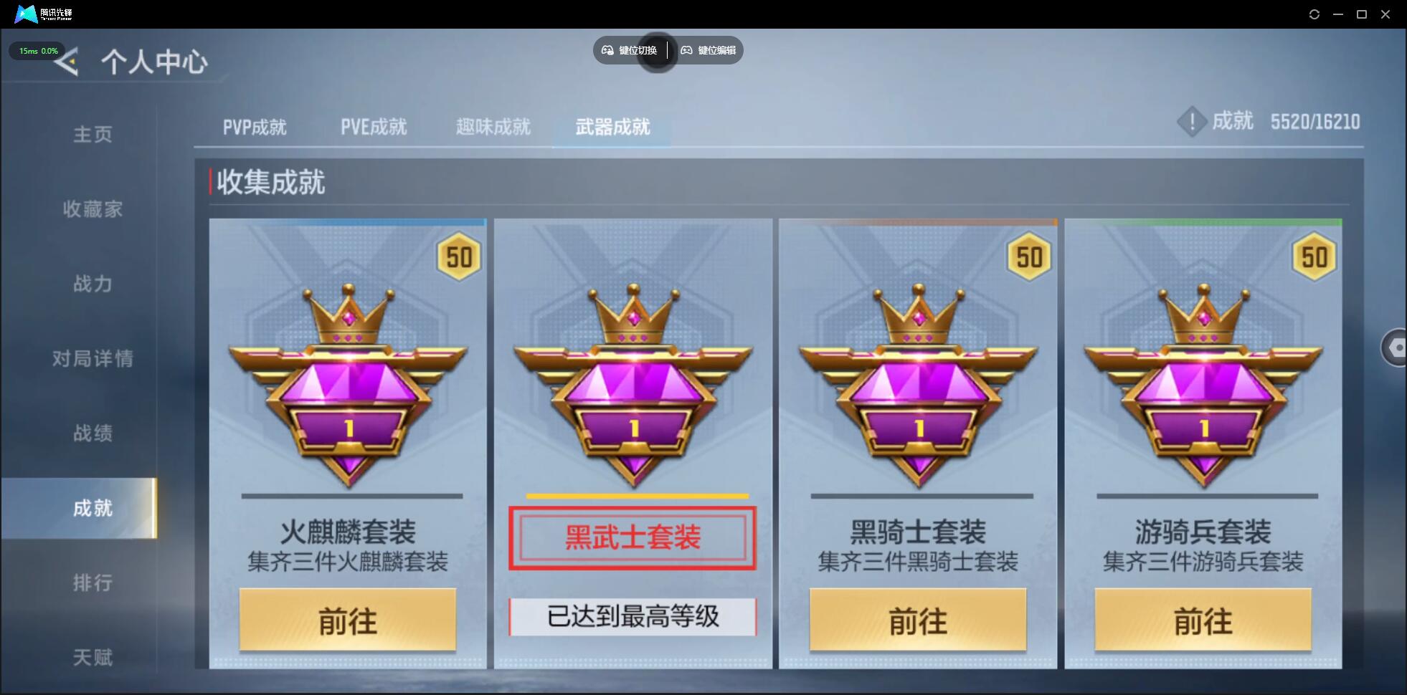Image resolution: width=1407 pixels, height=695 pixels.
Task: Click the 50-point badge on 火麒麟套装
Action: point(459,257)
